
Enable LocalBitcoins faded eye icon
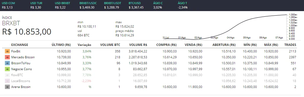tap(7, 81)
